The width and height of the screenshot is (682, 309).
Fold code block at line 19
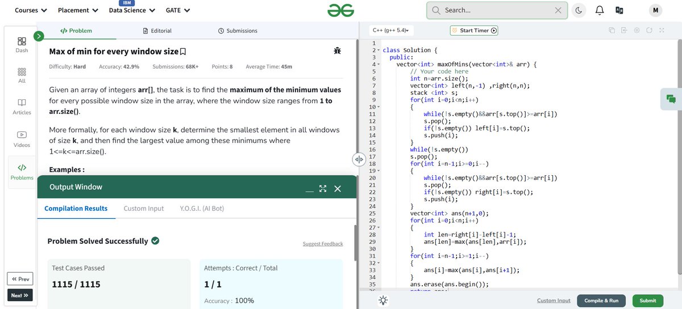click(379, 171)
